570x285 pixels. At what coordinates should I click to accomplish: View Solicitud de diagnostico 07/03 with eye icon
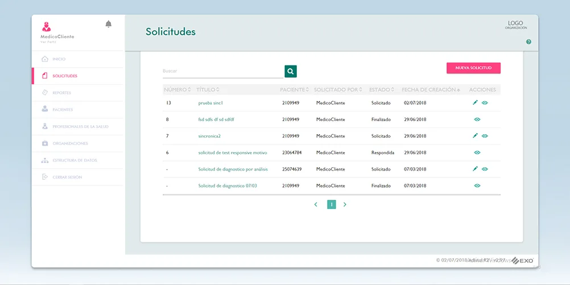pos(477,186)
